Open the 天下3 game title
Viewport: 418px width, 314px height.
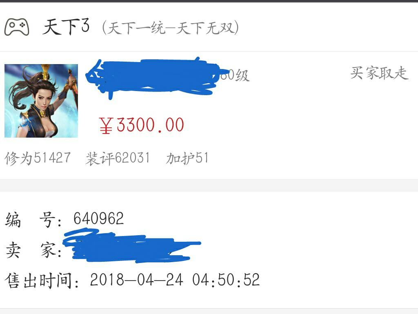point(66,27)
